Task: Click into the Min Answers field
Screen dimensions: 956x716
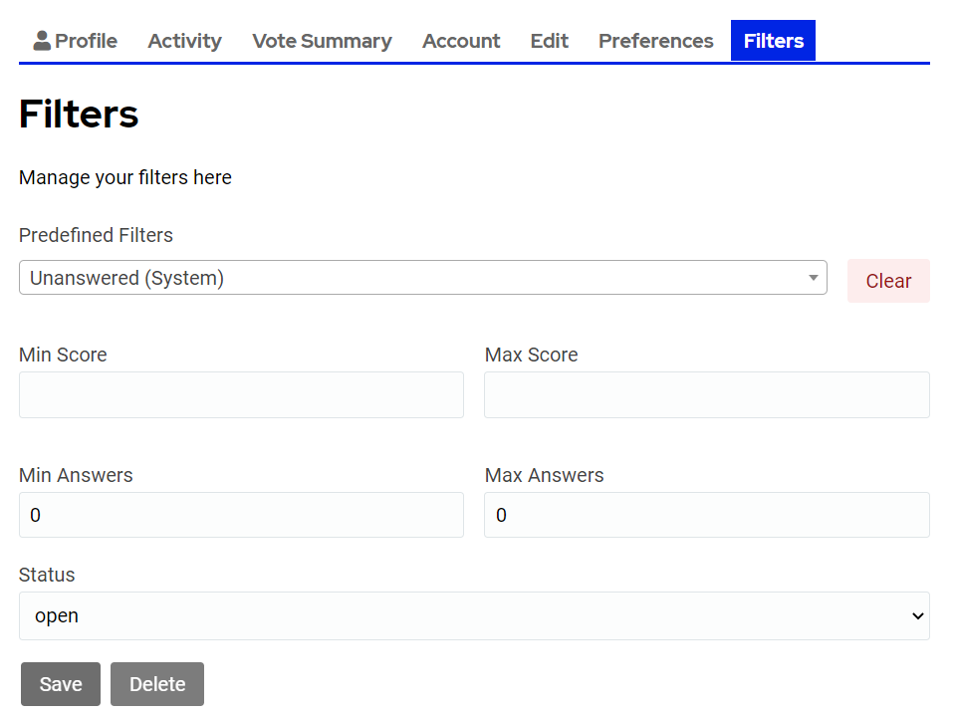Action: tap(241, 515)
